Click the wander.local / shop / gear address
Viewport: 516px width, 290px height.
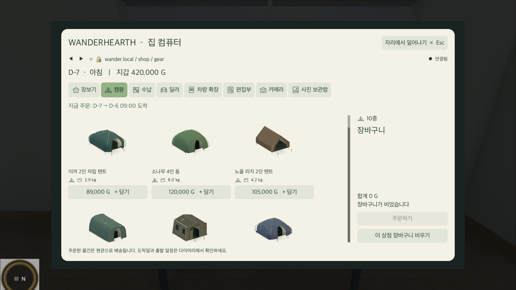134,59
